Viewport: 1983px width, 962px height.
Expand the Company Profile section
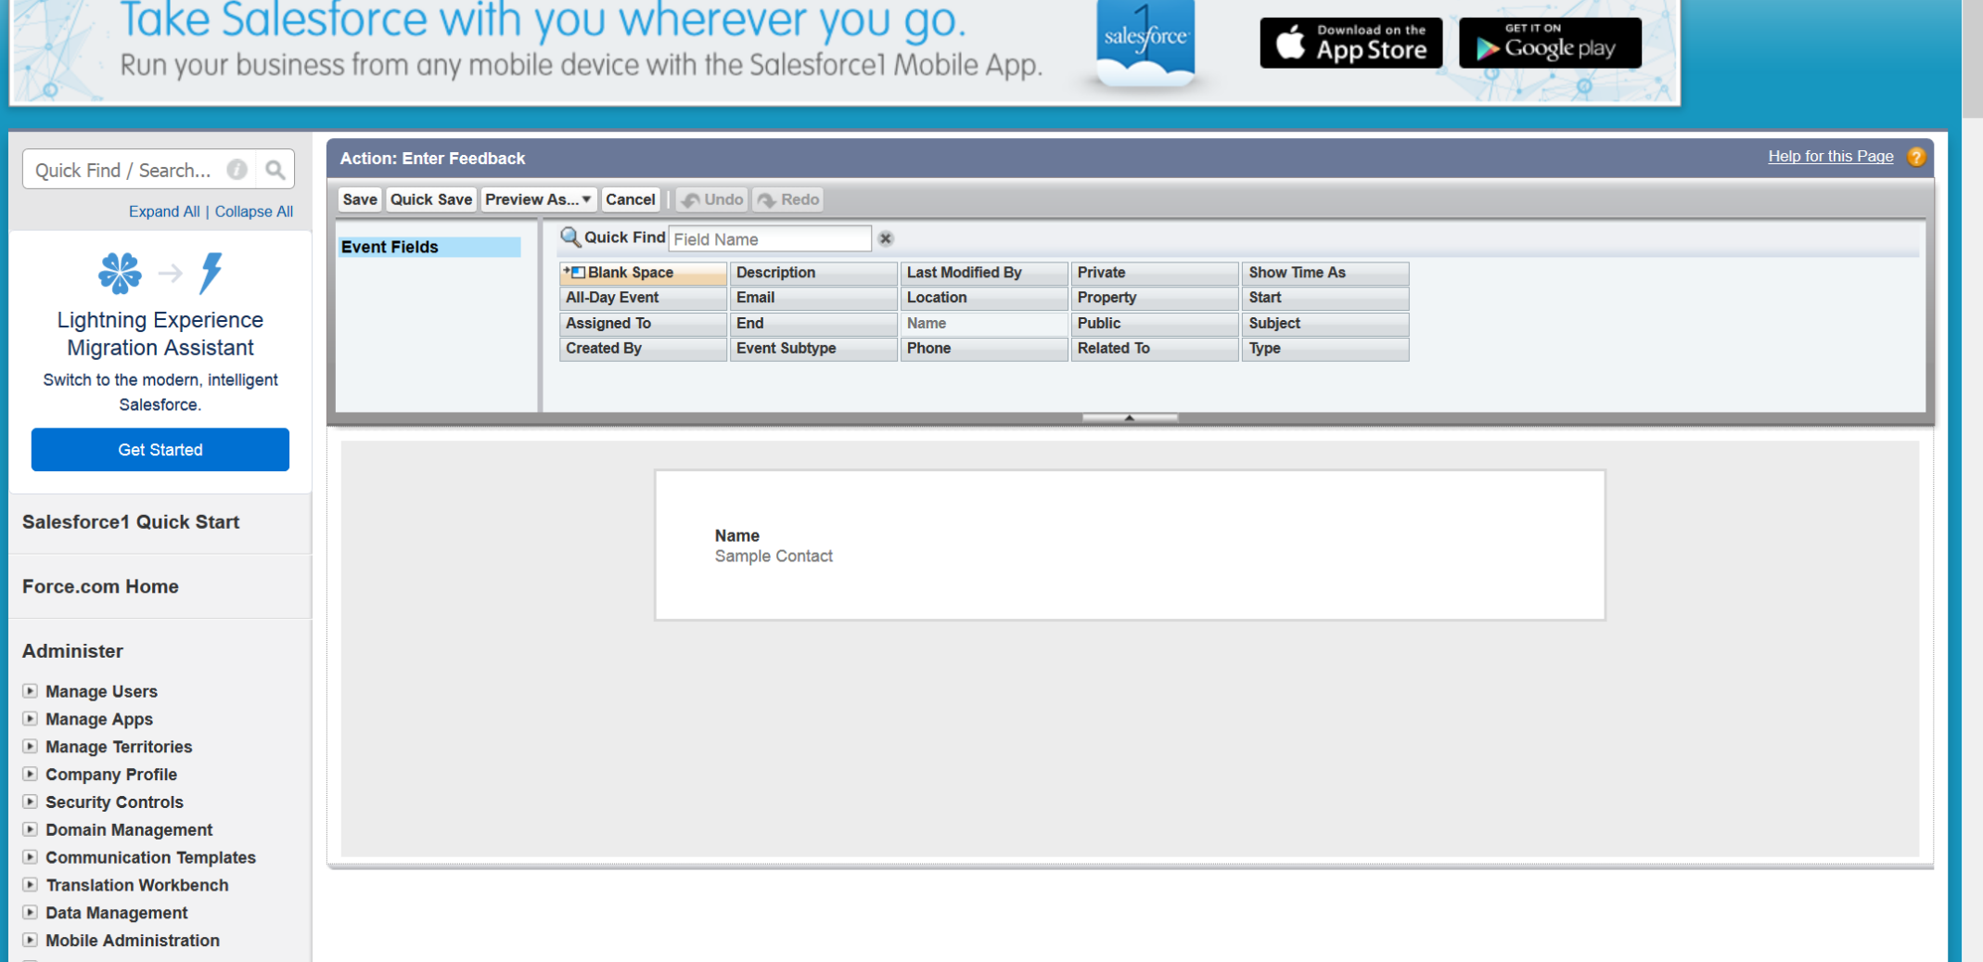pos(31,775)
